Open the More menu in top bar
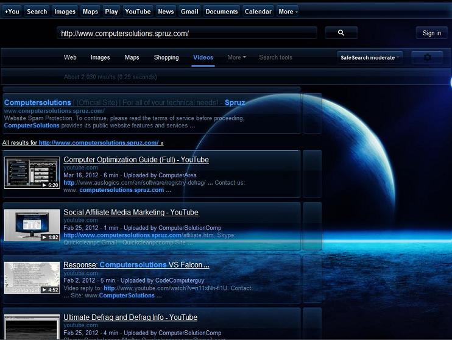Image resolution: width=452 pixels, height=340 pixels. pyautogui.click(x=288, y=12)
